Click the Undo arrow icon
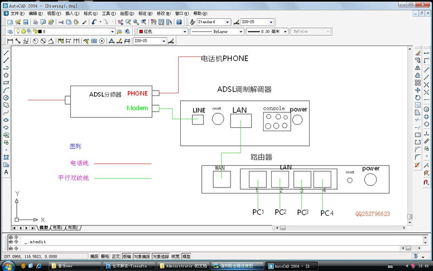Image resolution: width=433 pixels, height=271 pixels. tap(94, 22)
